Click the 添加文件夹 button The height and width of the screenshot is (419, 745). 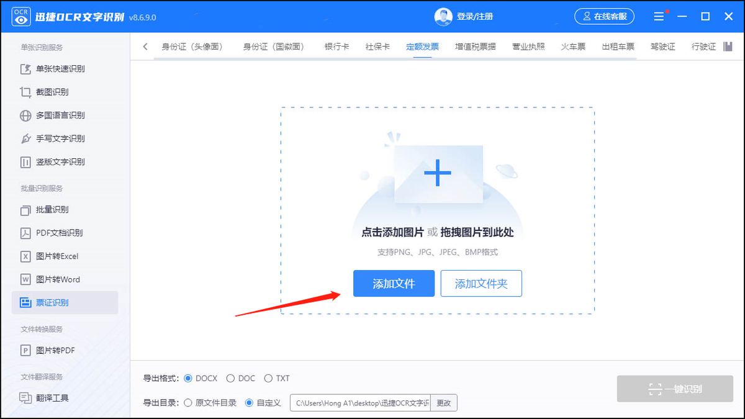point(481,284)
